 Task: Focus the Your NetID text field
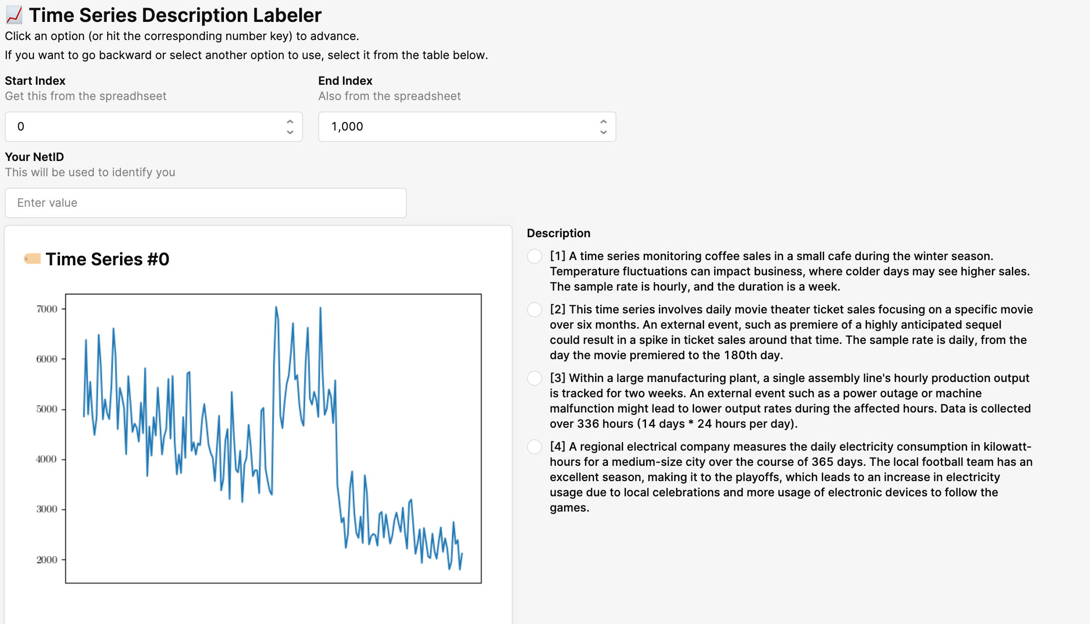205,203
